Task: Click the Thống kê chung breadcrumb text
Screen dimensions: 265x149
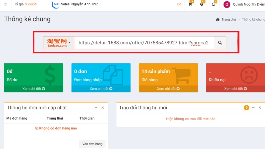Action: tap(253, 20)
